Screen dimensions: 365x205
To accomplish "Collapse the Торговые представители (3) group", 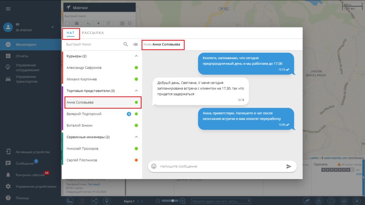I will click(136, 91).
